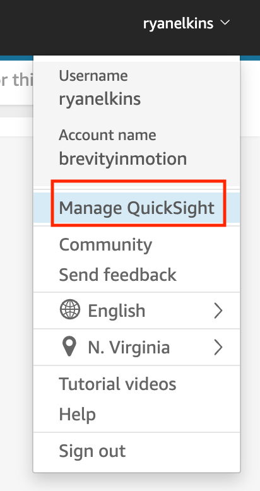Click the Username label in the menu
Viewport: 260px width, 491px height.
93,76
